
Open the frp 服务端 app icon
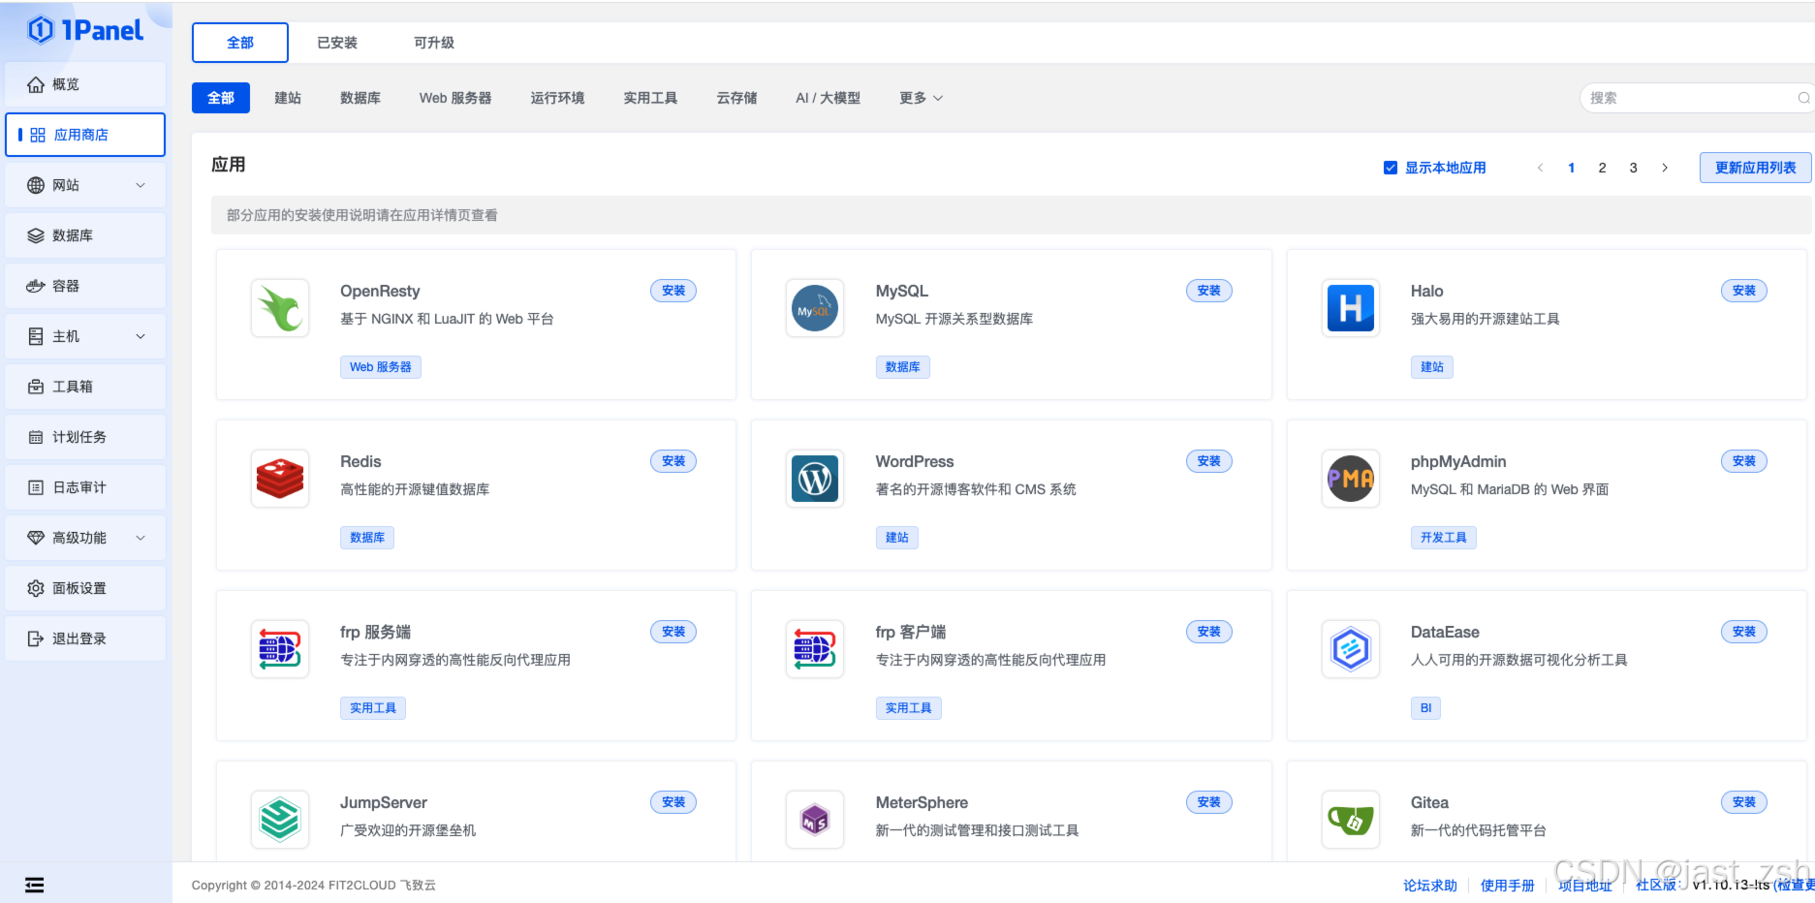click(280, 649)
